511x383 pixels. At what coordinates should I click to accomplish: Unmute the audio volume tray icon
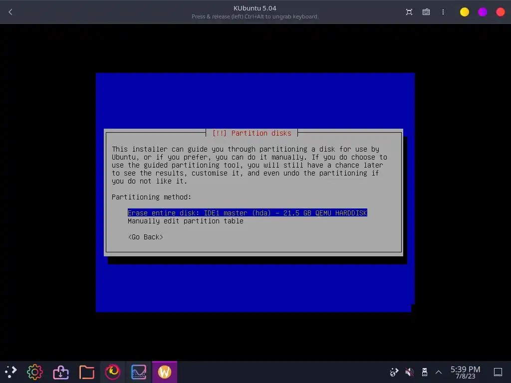click(409, 372)
